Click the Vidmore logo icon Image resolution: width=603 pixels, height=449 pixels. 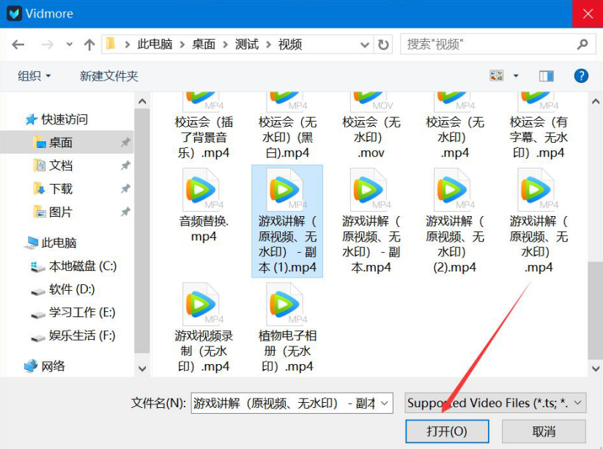14,14
